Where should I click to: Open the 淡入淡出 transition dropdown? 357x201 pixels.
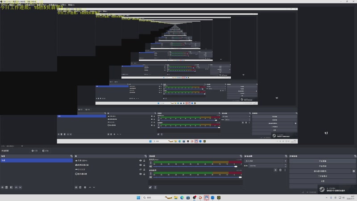pos(266,161)
